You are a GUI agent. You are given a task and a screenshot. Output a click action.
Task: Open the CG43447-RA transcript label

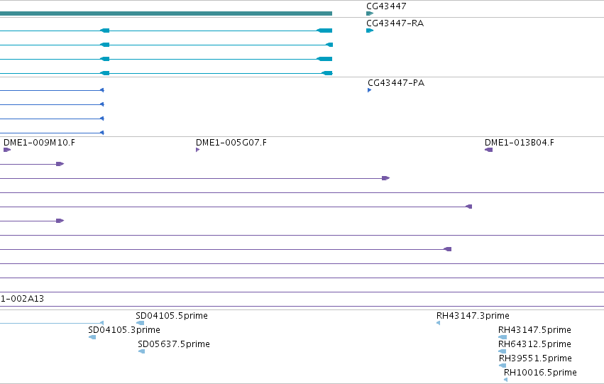[x=395, y=23]
